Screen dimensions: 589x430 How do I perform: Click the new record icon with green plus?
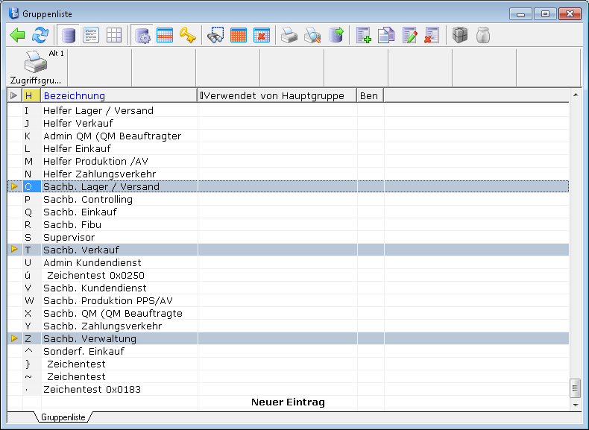tap(364, 35)
